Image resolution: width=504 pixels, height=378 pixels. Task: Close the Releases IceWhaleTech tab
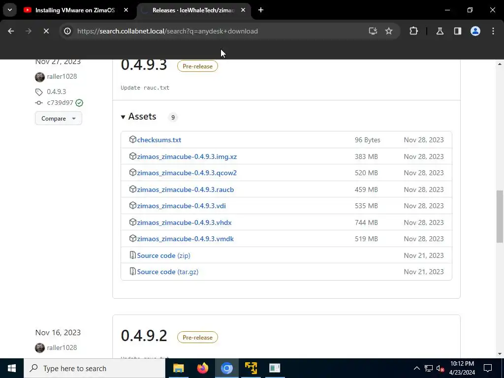pyautogui.click(x=243, y=10)
